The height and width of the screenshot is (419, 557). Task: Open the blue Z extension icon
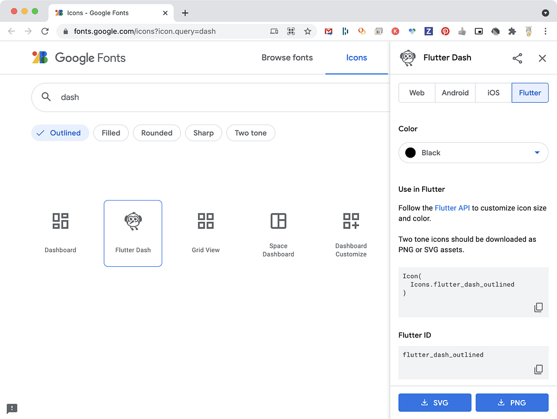[429, 31]
